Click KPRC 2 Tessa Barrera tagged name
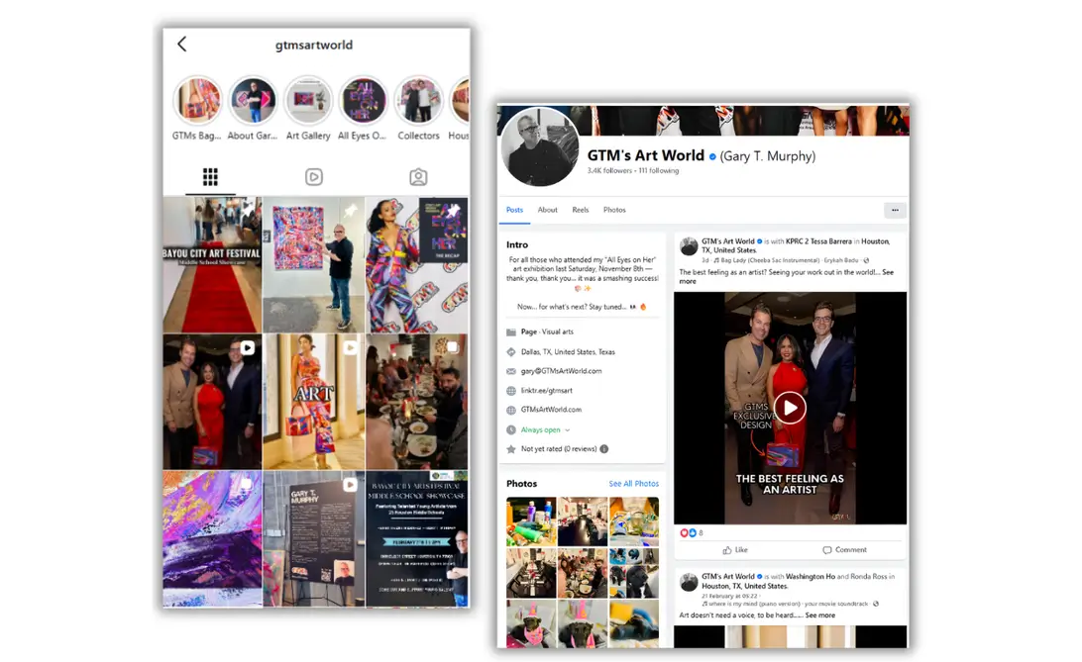 [818, 241]
